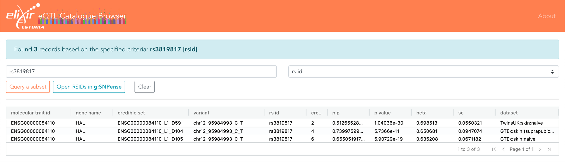Screen dimensions: 565x163
Task: Click pip value 0.73997599...
Action: (x=347, y=131)
